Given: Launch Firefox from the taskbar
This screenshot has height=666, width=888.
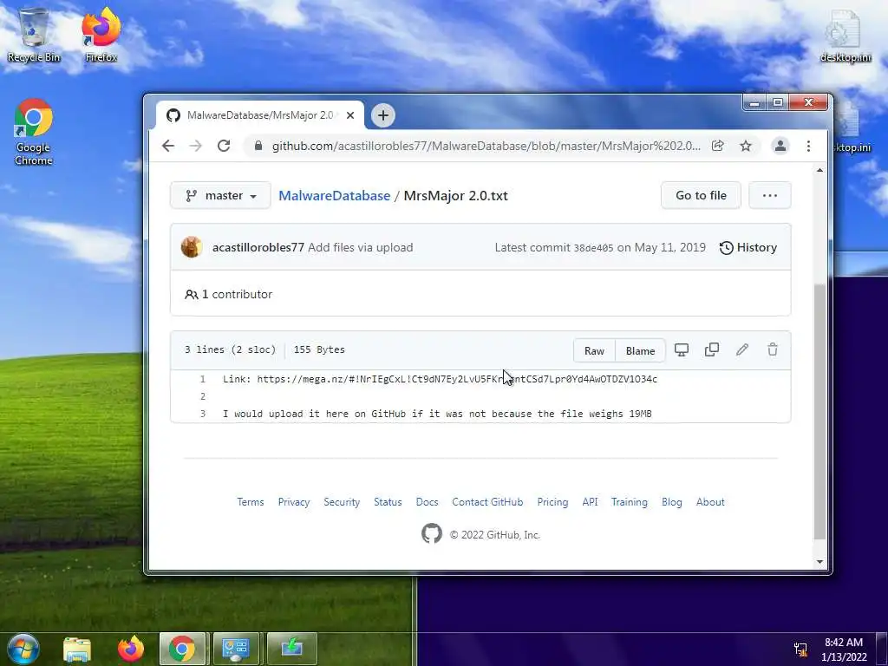Looking at the screenshot, I should [131, 649].
